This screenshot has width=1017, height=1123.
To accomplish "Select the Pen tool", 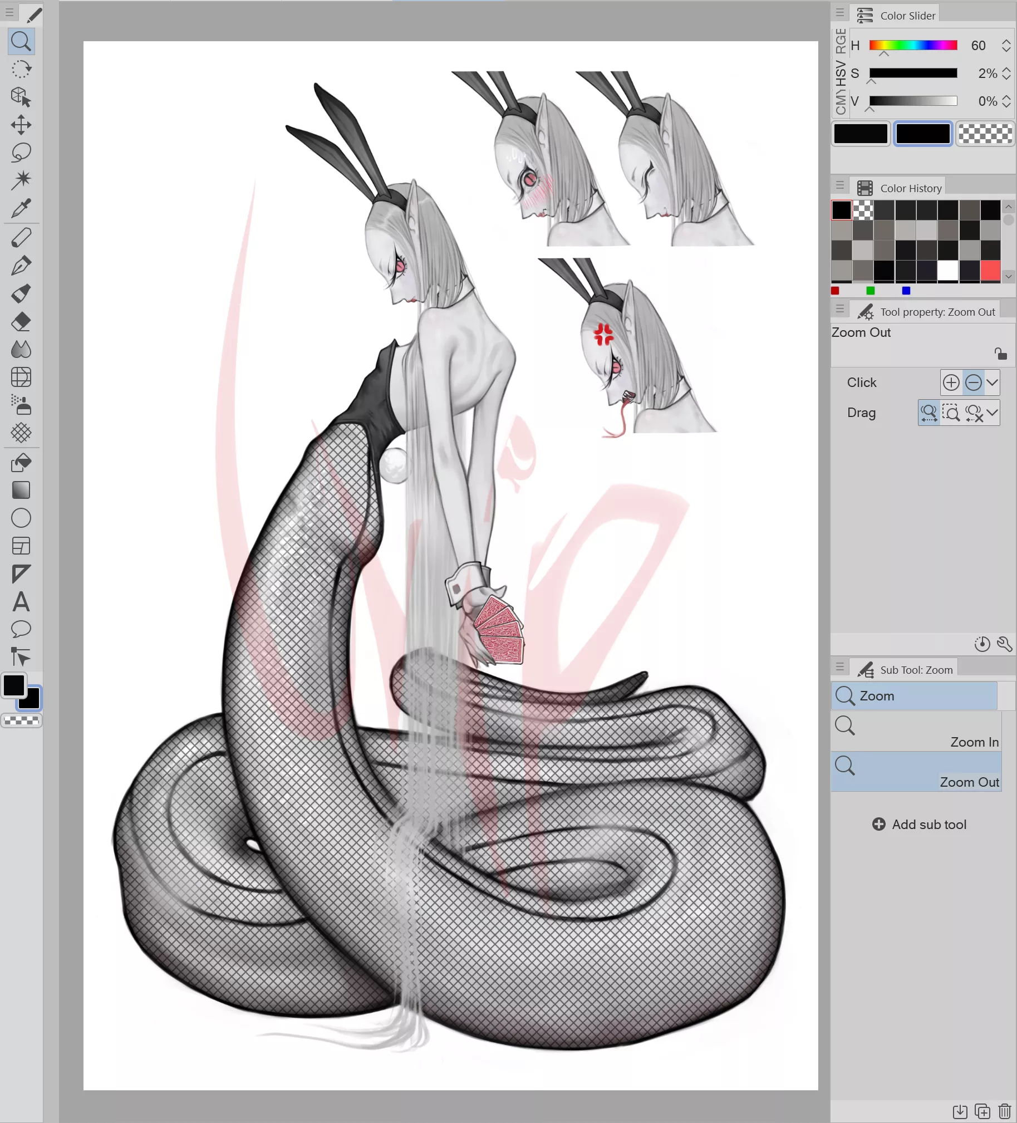I will [22, 264].
